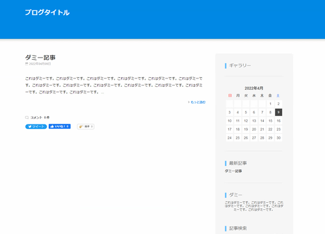Open the ブログタイトル header link
Viewport: 325px width, 234px height.
(47, 12)
